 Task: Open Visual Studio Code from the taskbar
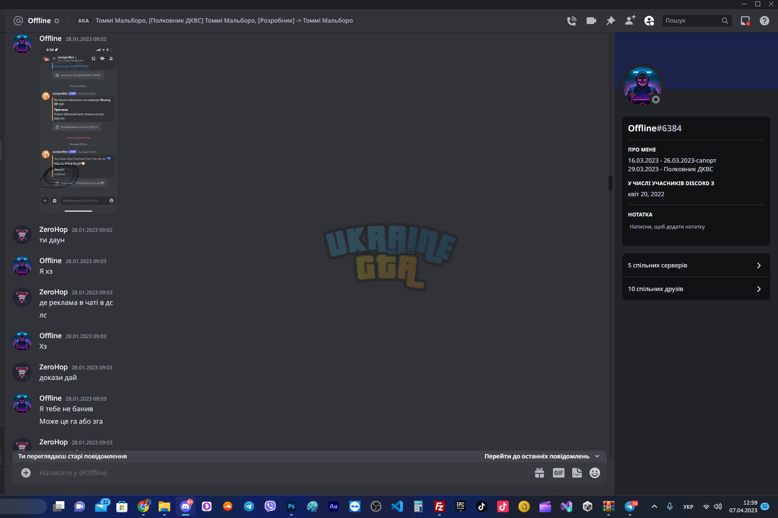coord(397,506)
